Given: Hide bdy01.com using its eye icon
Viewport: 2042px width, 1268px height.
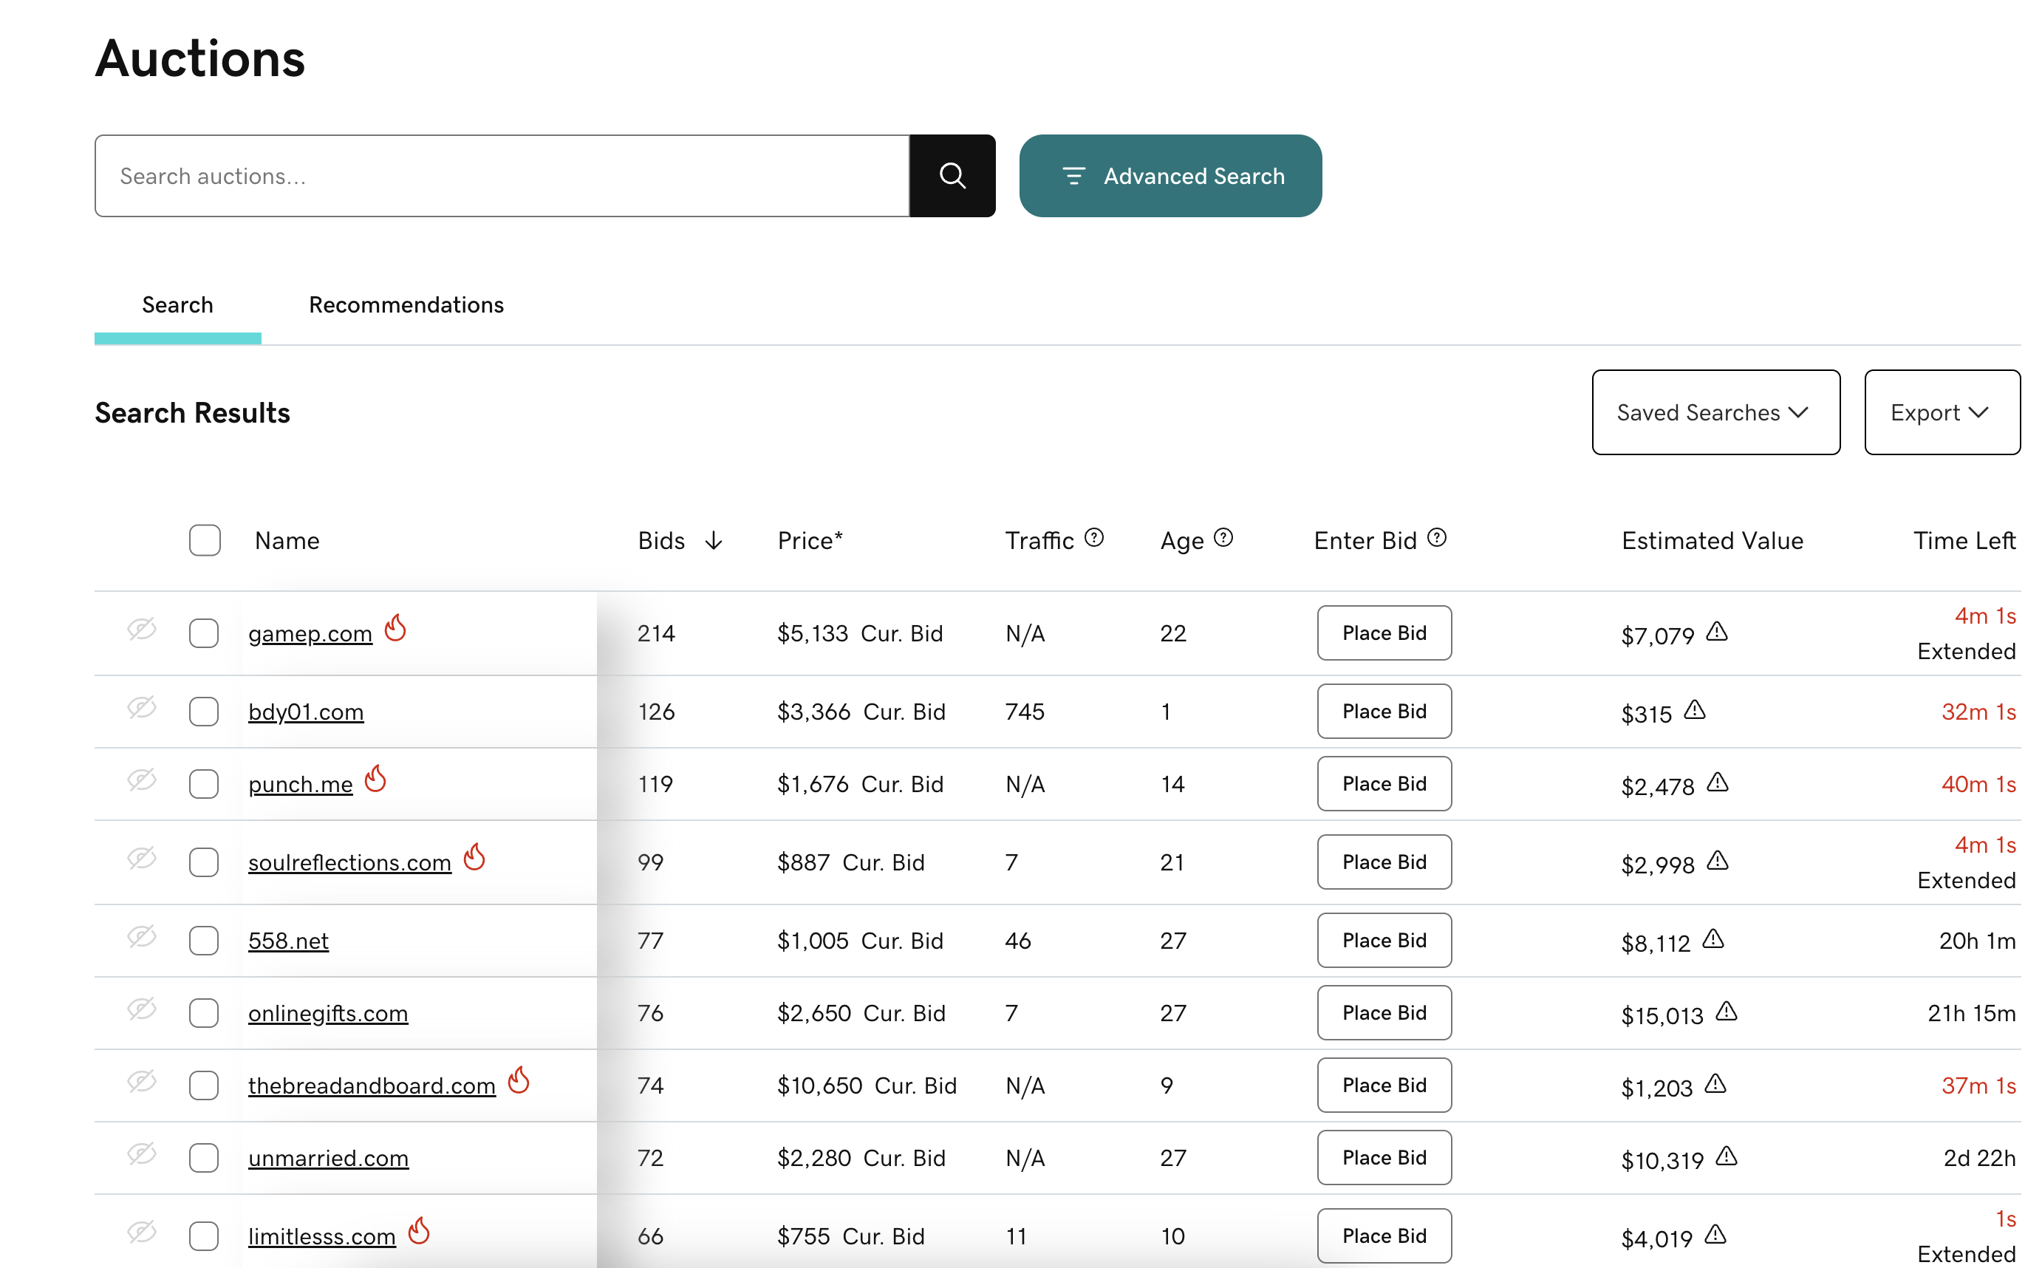Looking at the screenshot, I should point(142,709).
